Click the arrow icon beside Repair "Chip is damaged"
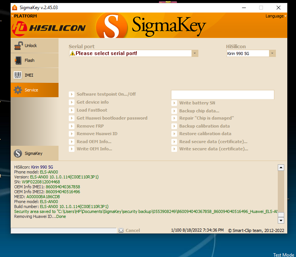 click(174, 118)
